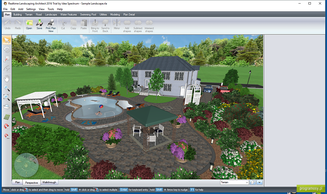The height and width of the screenshot is (194, 327).
Task: Maximize the application window
Action: point(310,4)
